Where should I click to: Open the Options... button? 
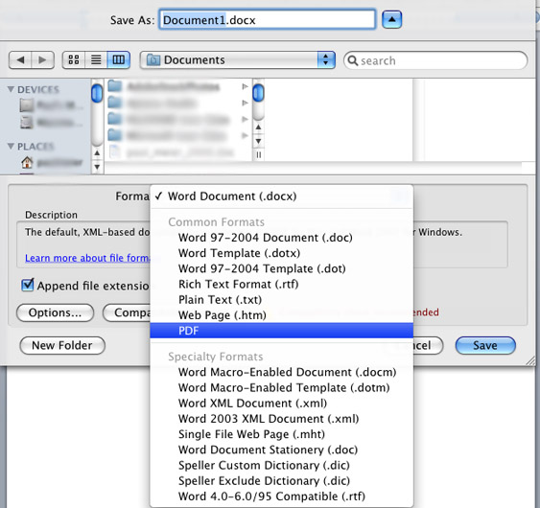pyautogui.click(x=55, y=312)
